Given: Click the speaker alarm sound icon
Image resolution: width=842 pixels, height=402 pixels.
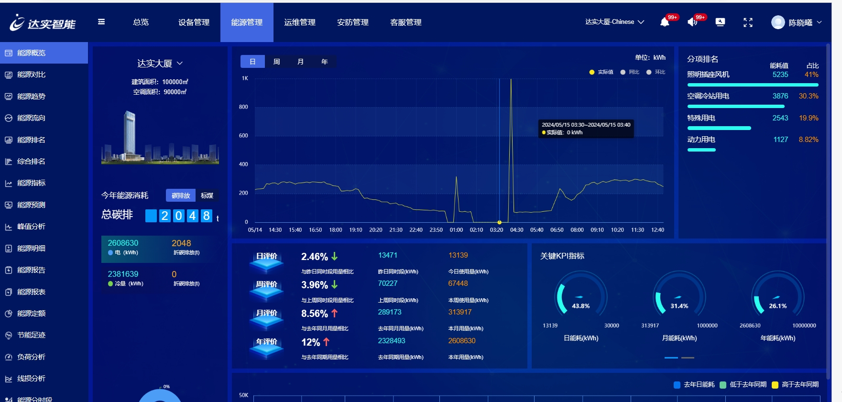Looking at the screenshot, I should pyautogui.click(x=692, y=22).
